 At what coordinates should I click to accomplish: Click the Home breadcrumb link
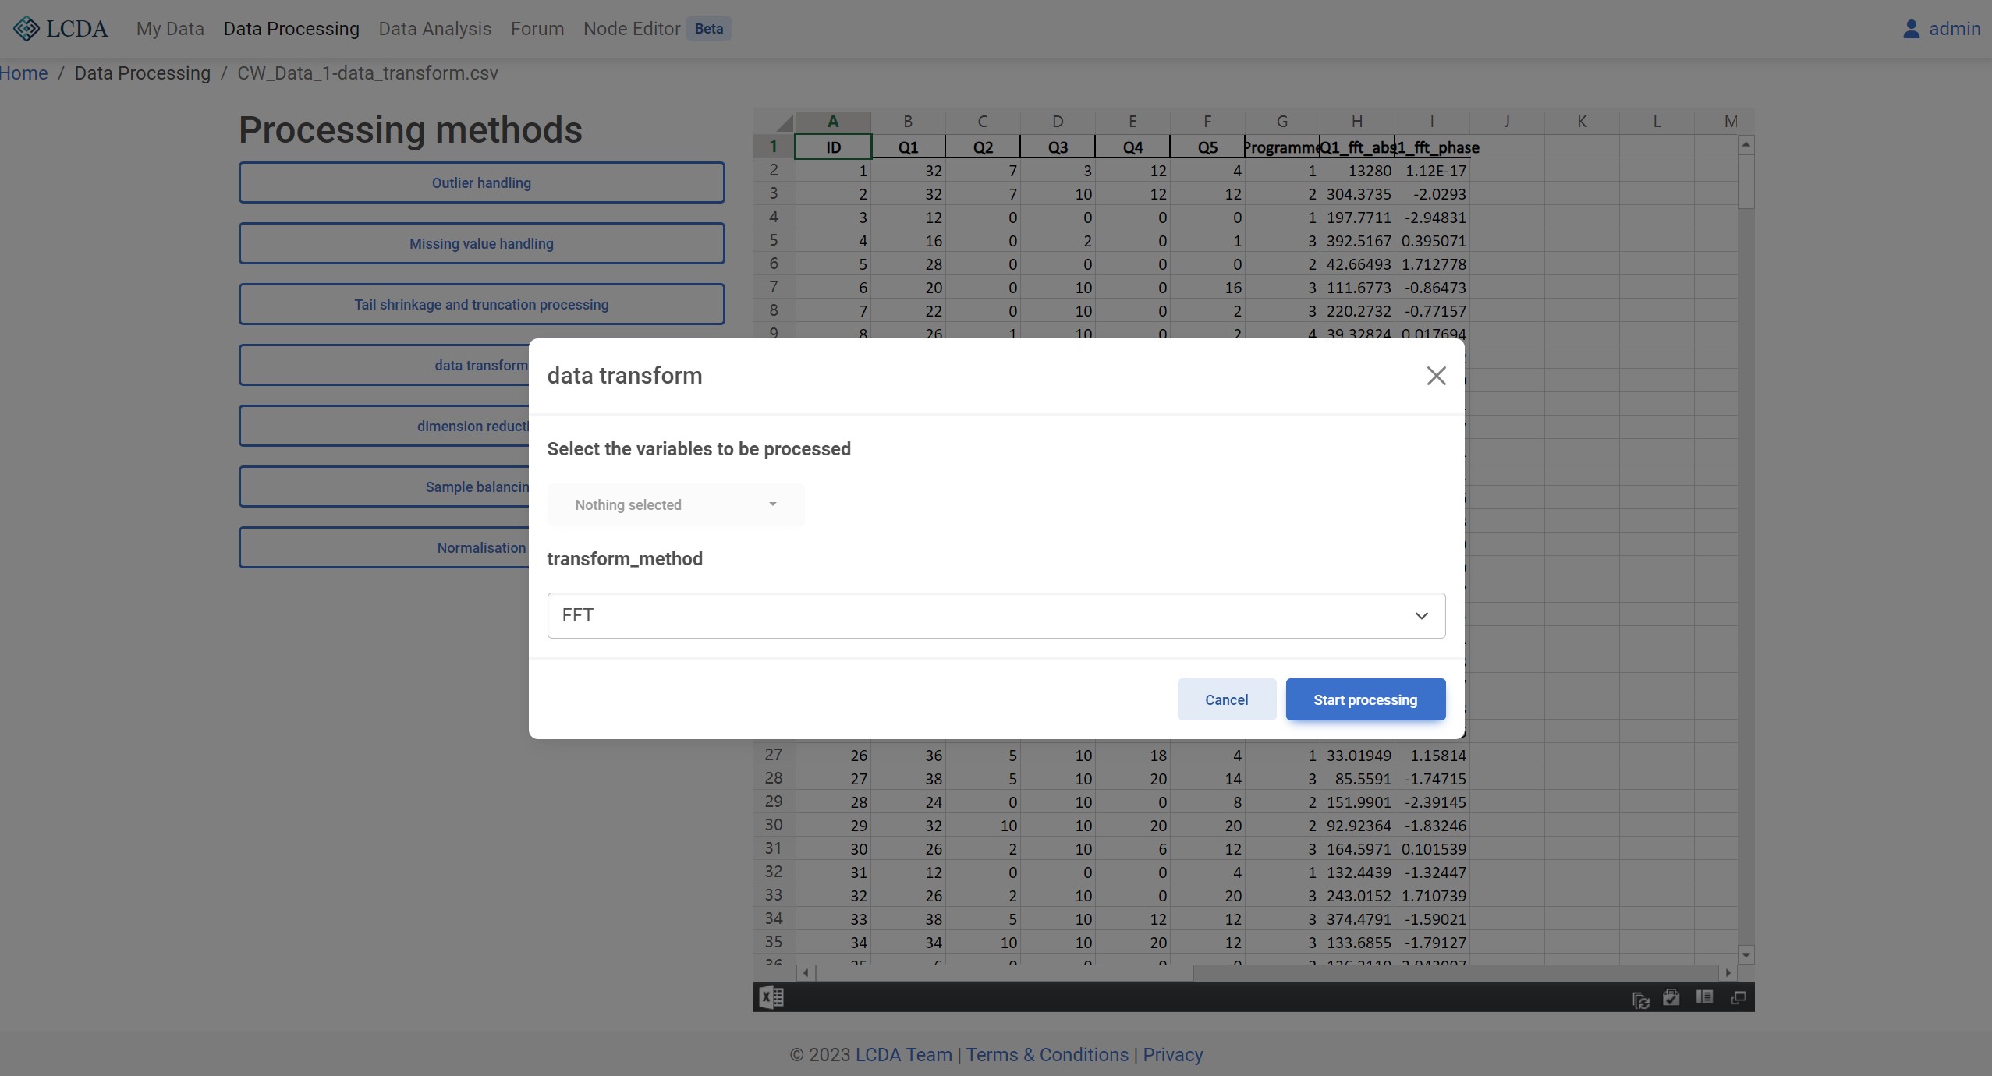pos(23,73)
